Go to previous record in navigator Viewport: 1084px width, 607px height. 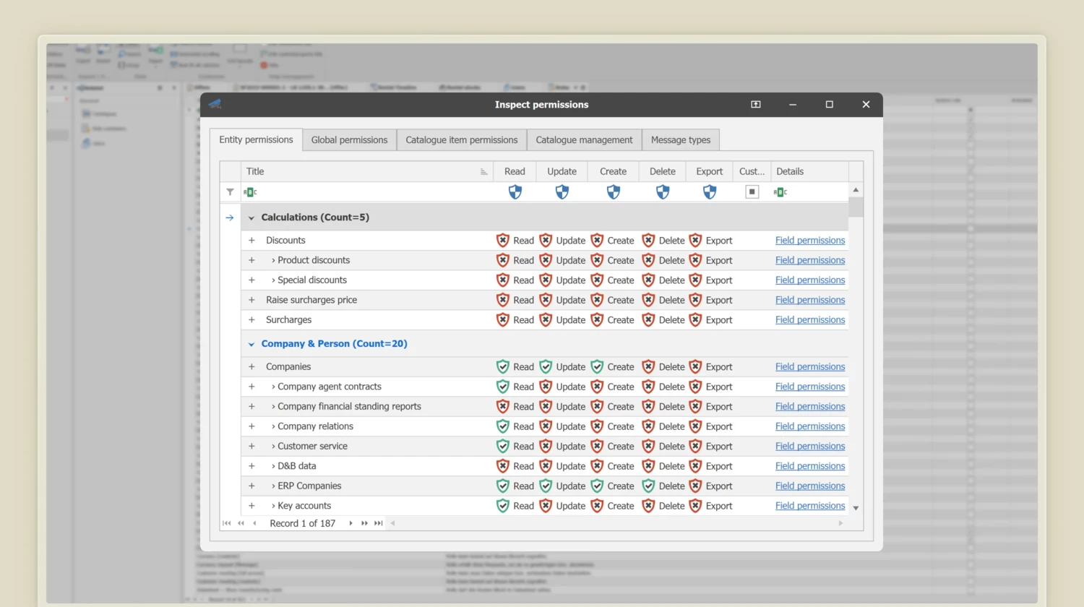pyautogui.click(x=254, y=523)
